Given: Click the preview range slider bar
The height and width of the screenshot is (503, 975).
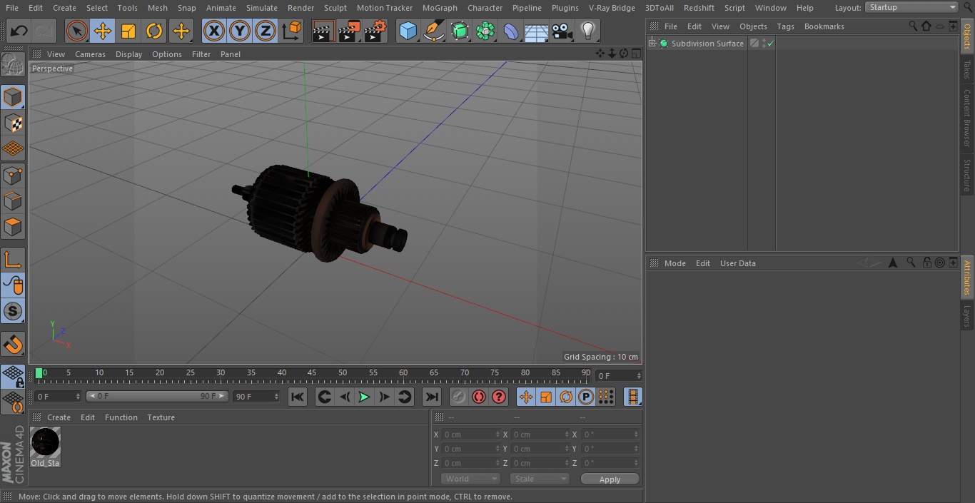Looking at the screenshot, I should (x=157, y=396).
